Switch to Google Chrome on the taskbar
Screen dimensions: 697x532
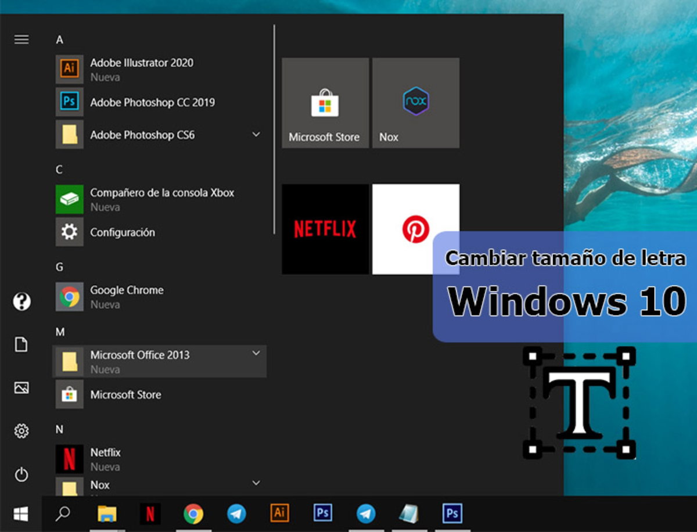pyautogui.click(x=193, y=514)
